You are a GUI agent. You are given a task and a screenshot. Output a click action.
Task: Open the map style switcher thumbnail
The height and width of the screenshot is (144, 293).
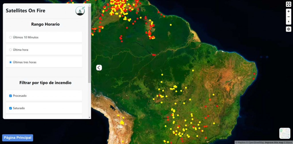(x=285, y=133)
